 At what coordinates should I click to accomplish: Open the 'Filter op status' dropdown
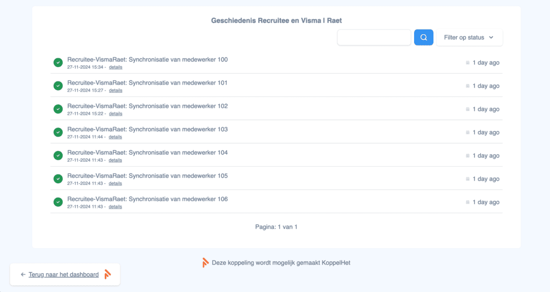(469, 38)
